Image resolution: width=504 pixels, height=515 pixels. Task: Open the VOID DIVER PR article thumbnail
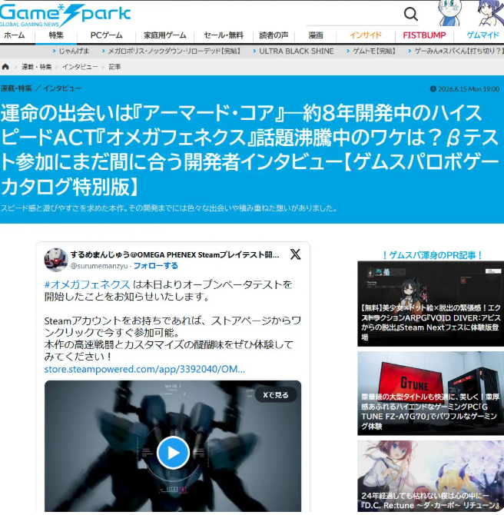430,304
